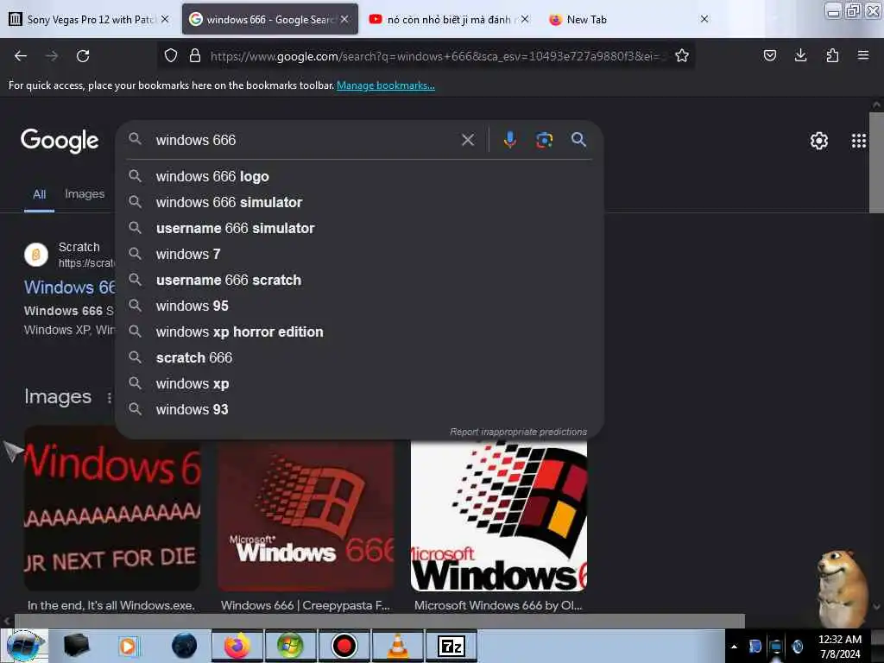This screenshot has width=884, height=663.
Task: Open the extensions puzzle icon
Action: point(832,55)
